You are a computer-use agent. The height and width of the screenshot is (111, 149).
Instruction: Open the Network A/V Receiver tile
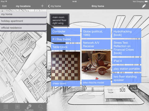tap(96, 44)
